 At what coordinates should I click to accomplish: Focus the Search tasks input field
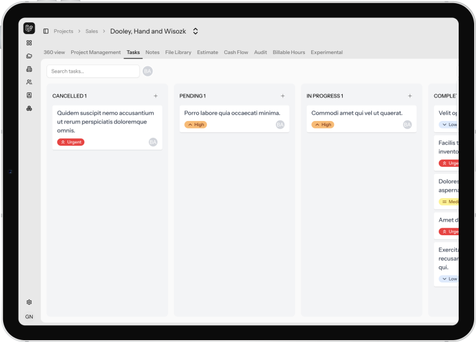[93, 71]
